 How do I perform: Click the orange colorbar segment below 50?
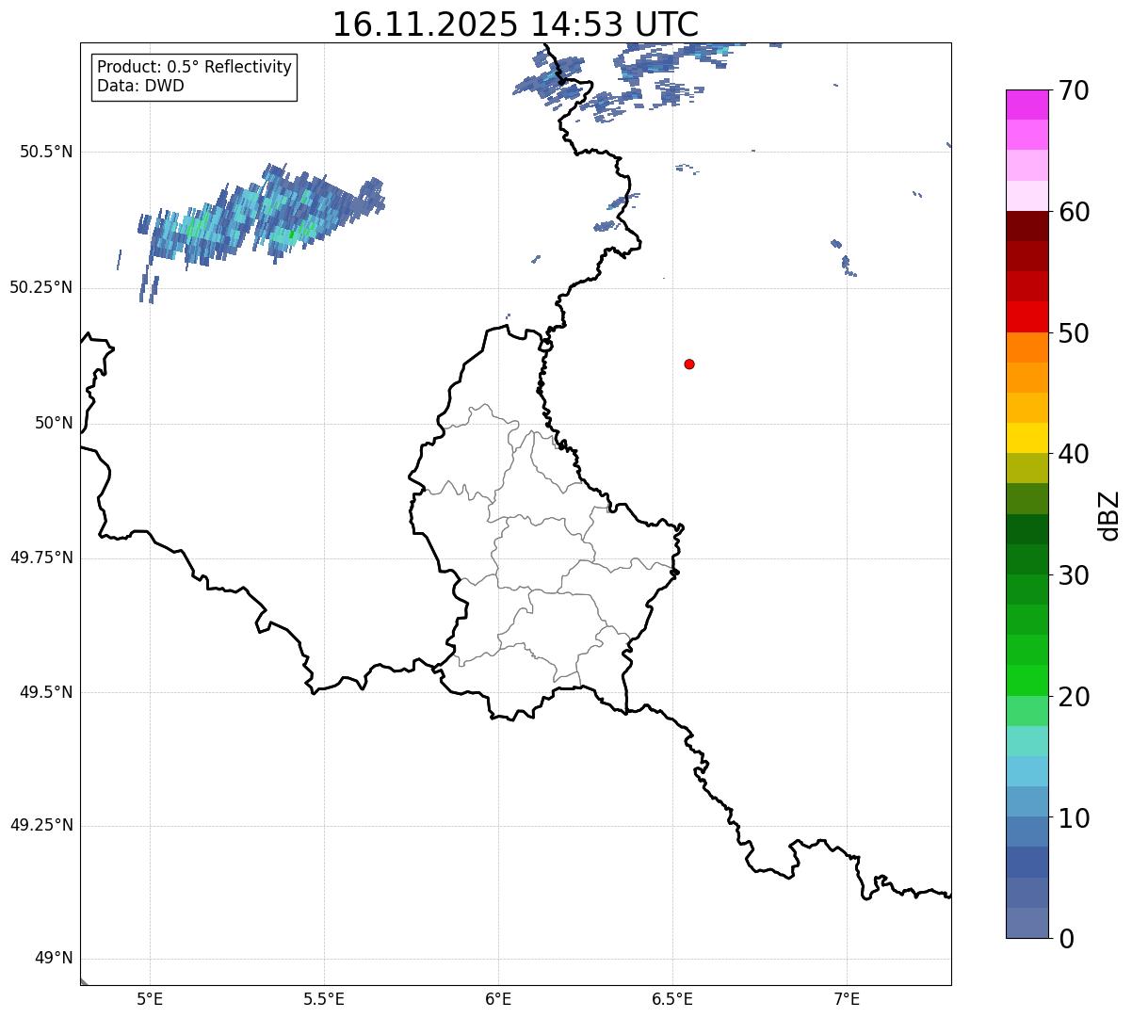point(1027,347)
